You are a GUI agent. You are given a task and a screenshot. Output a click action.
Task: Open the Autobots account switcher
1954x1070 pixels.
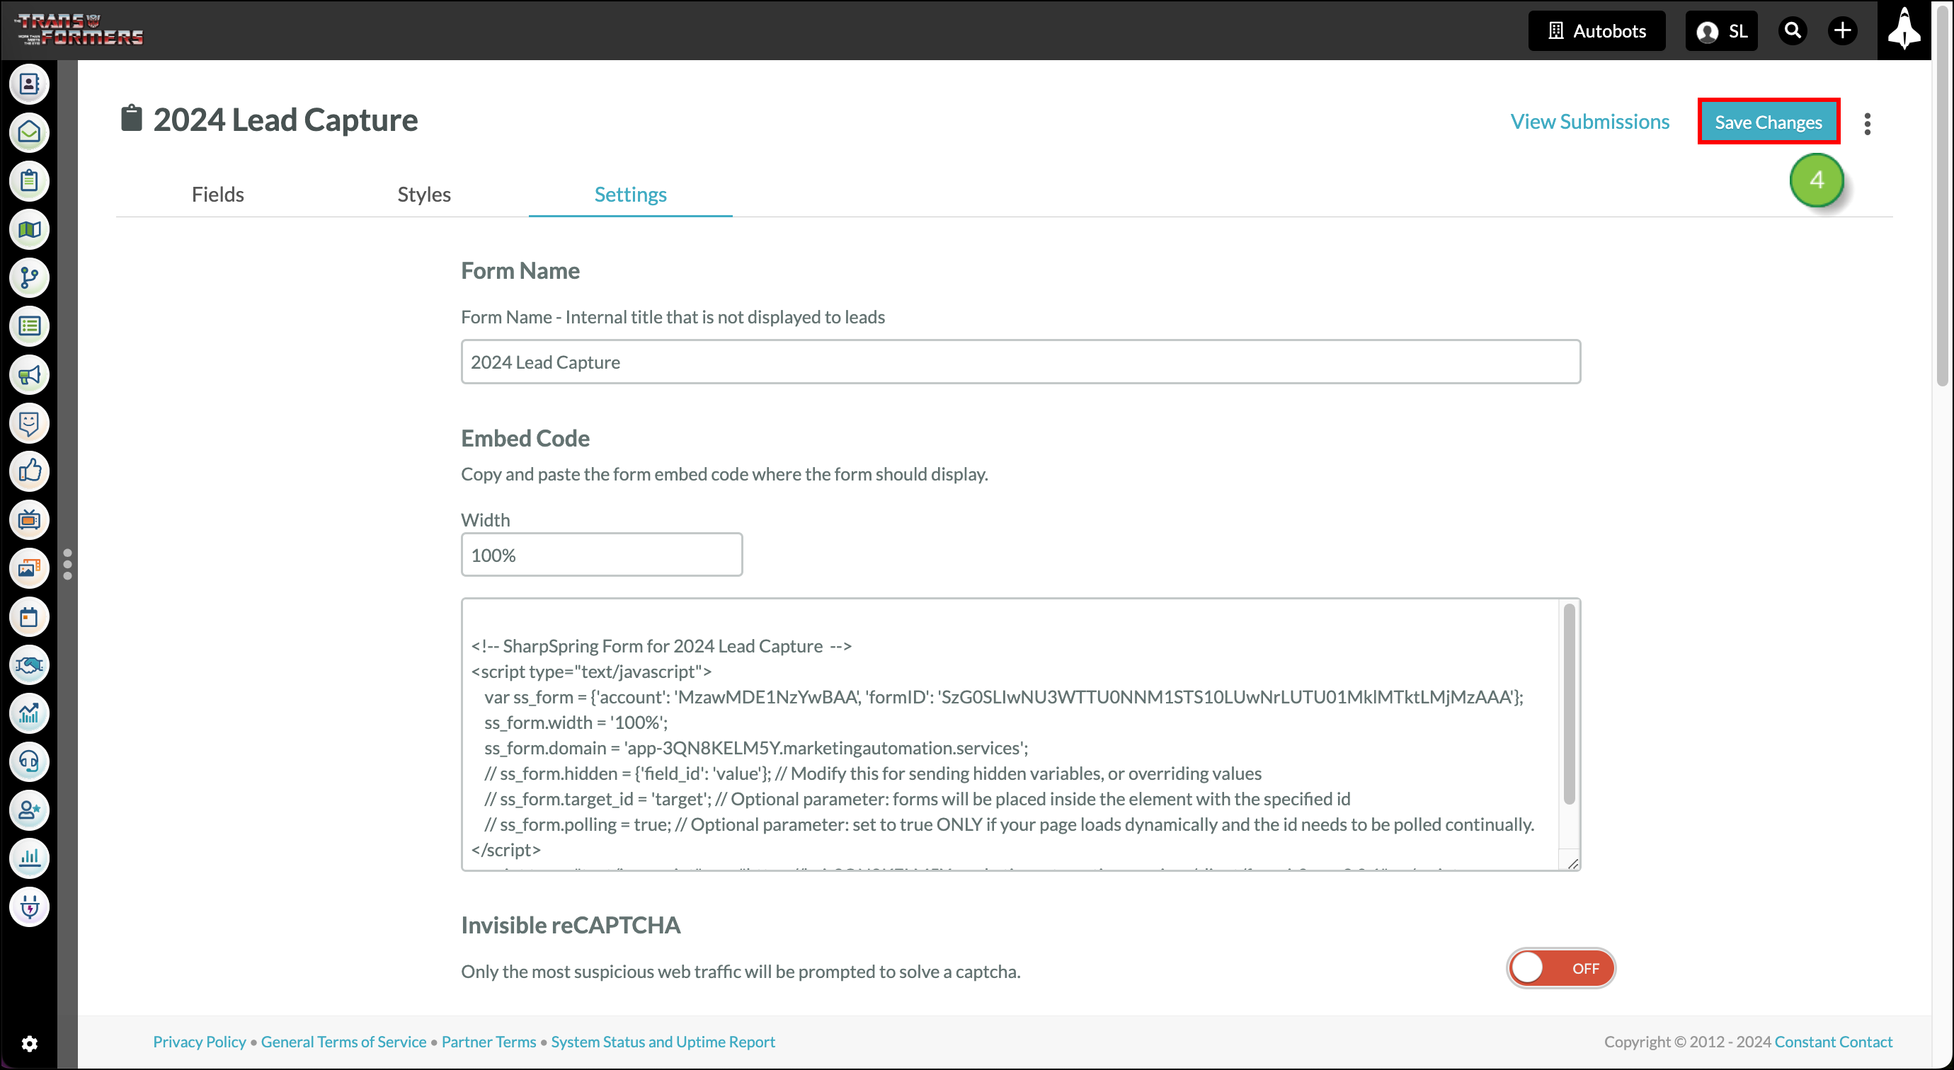[x=1596, y=31]
